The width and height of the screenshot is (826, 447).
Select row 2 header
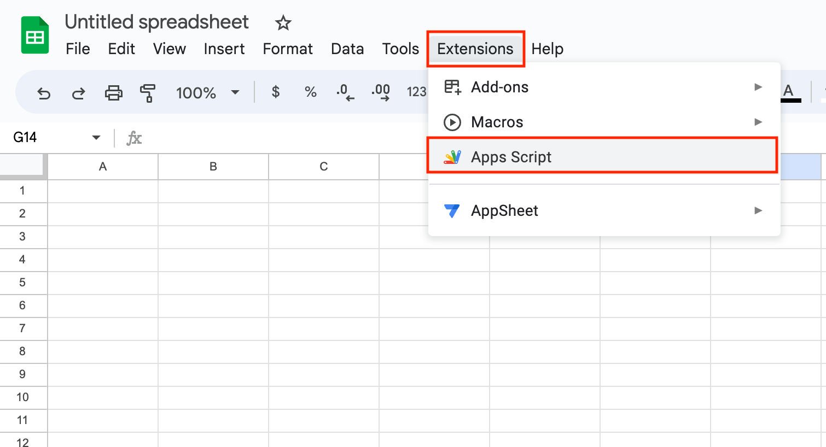[24, 214]
